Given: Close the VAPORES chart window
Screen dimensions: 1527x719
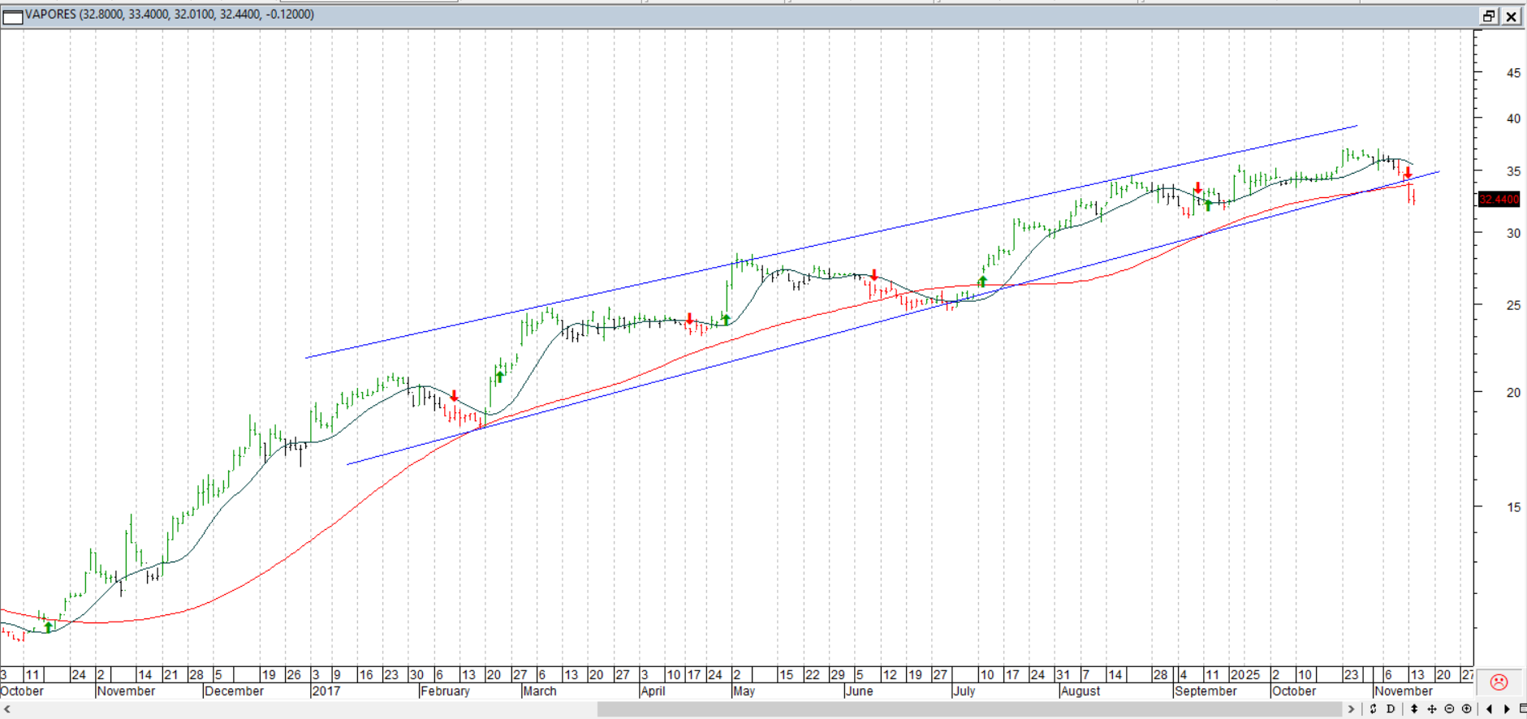Looking at the screenshot, I should [x=1511, y=16].
